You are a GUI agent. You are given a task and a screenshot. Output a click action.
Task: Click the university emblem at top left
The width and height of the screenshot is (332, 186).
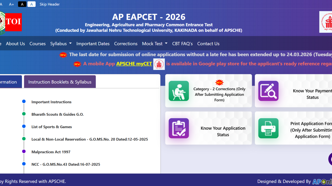(2, 22)
